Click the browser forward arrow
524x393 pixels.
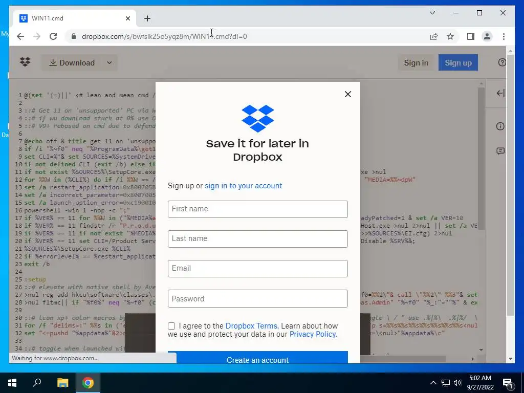click(37, 36)
